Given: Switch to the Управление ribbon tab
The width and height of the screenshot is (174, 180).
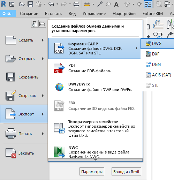Looking at the screenshot, I should (x=94, y=14).
